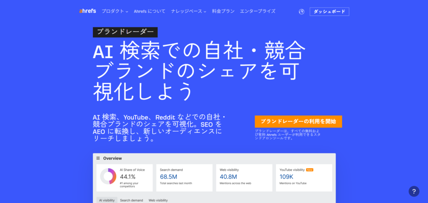Open the Ahrefs について page

(x=149, y=11)
